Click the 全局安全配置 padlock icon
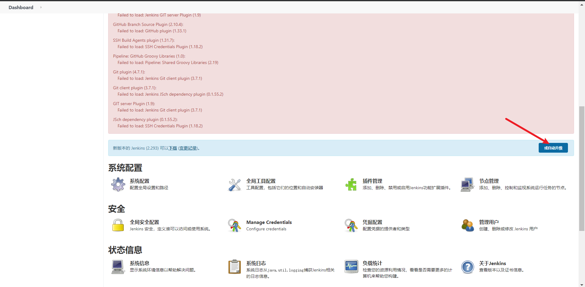 [x=118, y=225]
